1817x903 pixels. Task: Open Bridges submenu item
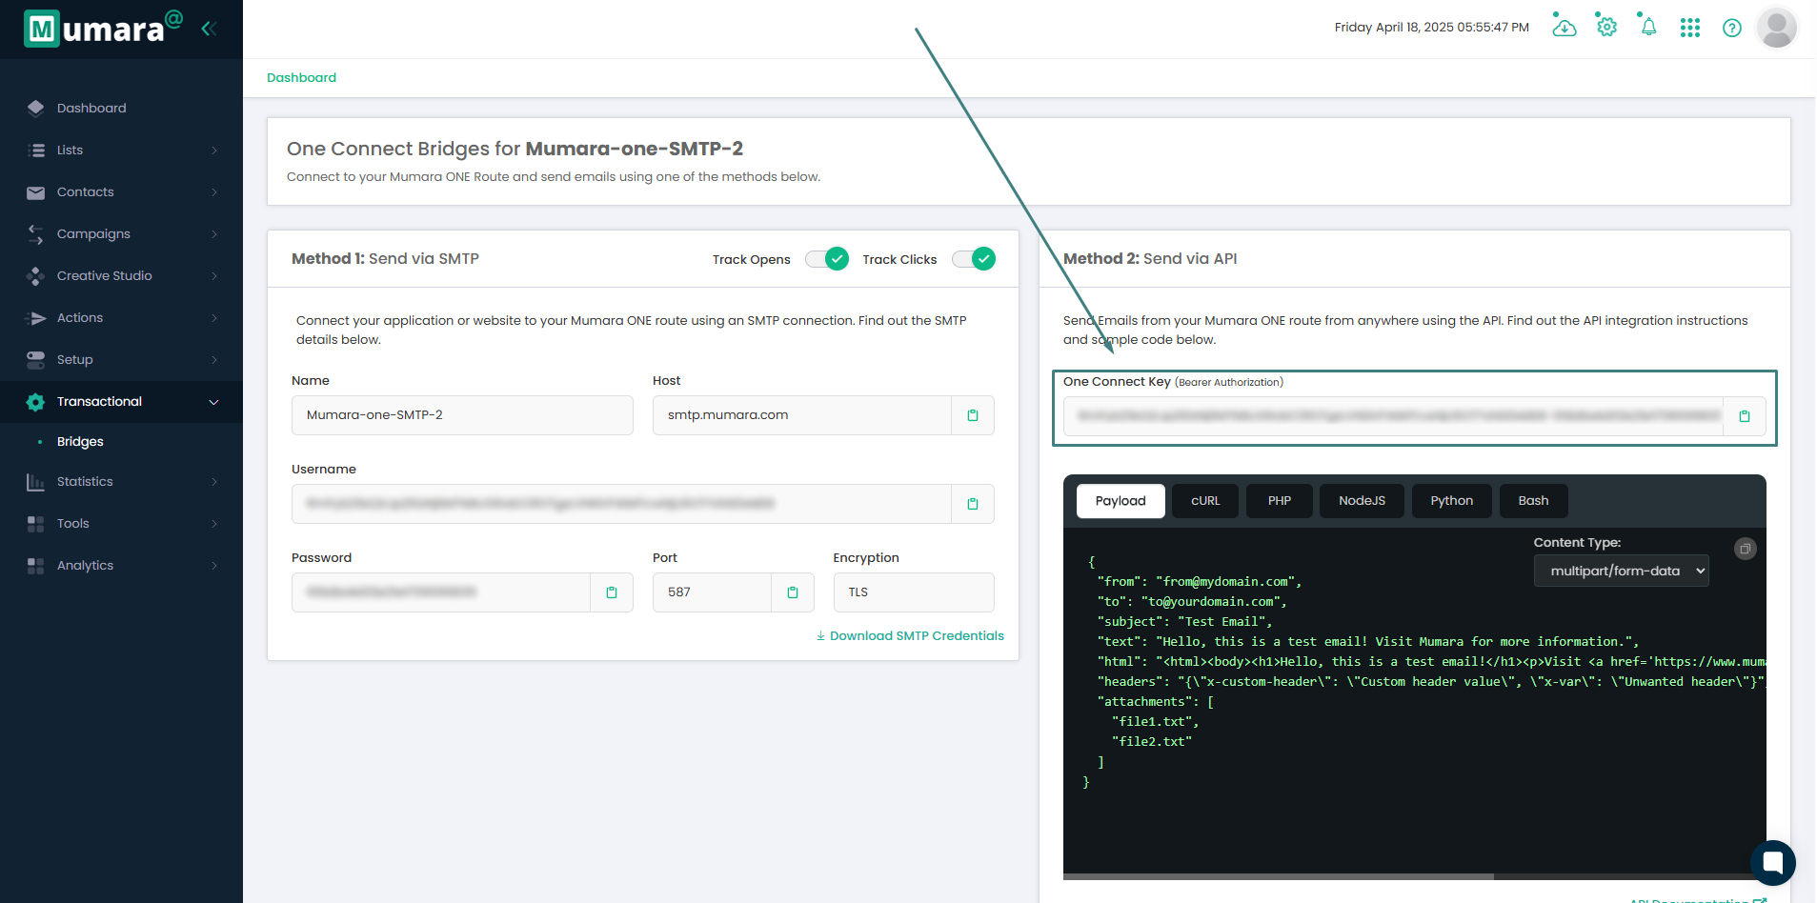tap(80, 442)
